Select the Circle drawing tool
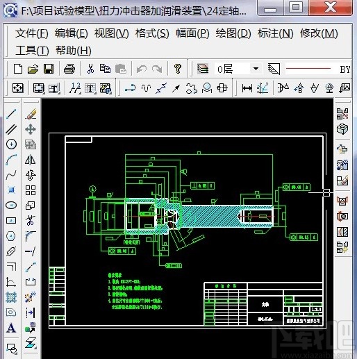This screenshot has height=359, width=357. click(11, 144)
